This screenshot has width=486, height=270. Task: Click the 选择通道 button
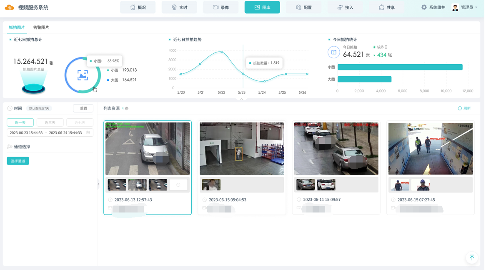pyautogui.click(x=18, y=161)
